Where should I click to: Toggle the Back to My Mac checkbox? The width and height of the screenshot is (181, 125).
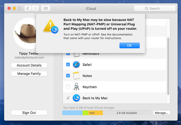(68, 98)
